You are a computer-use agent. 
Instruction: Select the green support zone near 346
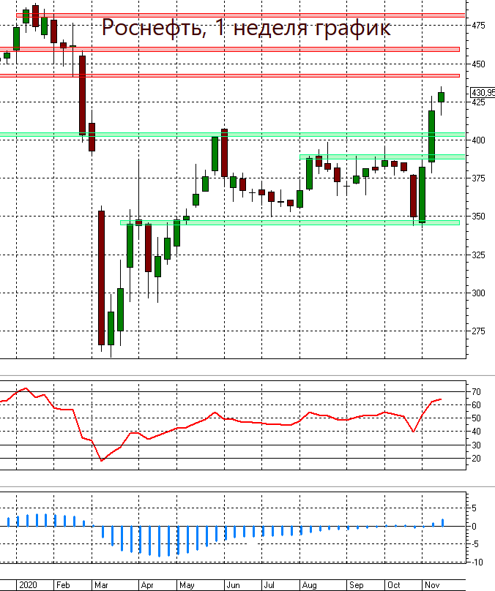[290, 223]
